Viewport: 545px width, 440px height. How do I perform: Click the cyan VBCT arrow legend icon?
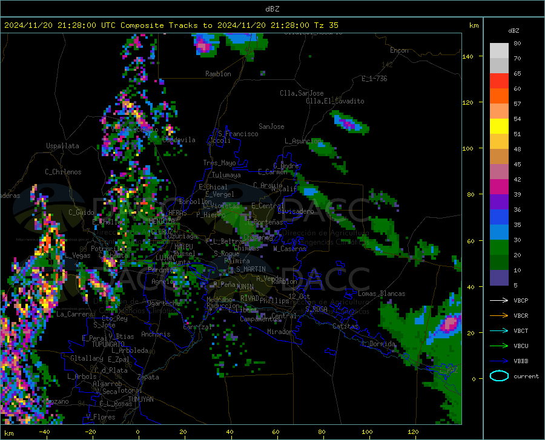499,330
